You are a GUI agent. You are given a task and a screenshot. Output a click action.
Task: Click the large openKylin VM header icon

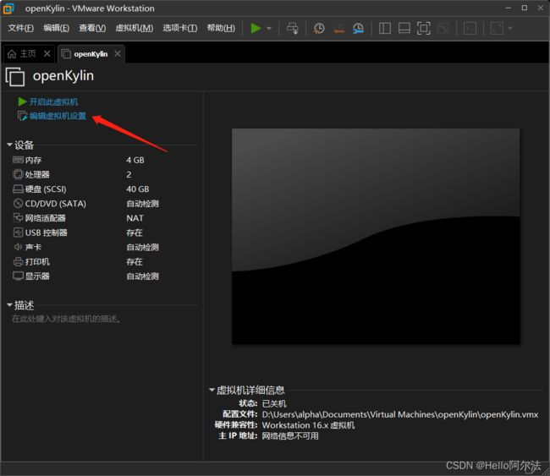15,76
